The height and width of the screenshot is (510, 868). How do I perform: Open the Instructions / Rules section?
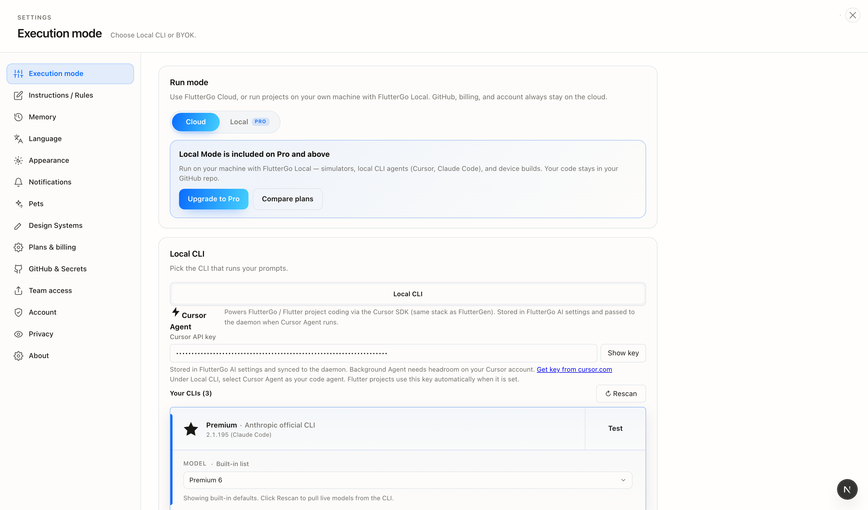[x=70, y=95]
